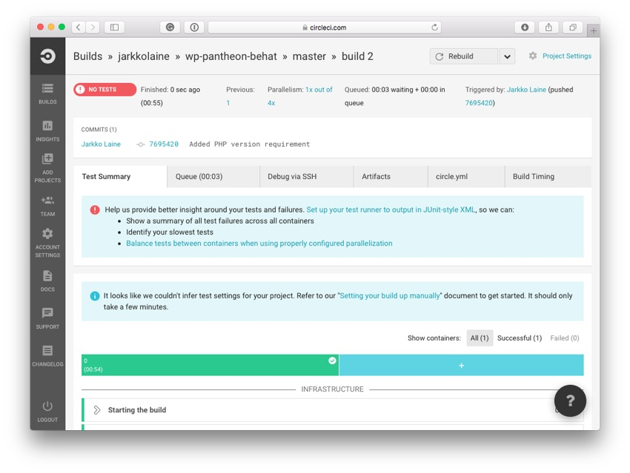Toggle the Safari sidebar button
630x473 pixels.
click(x=114, y=27)
